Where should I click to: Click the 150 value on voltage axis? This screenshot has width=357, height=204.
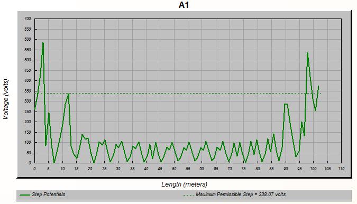[28, 132]
